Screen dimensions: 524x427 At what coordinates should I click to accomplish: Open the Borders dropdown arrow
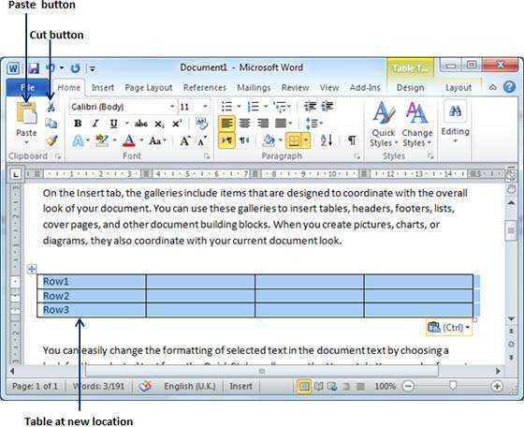(306, 140)
